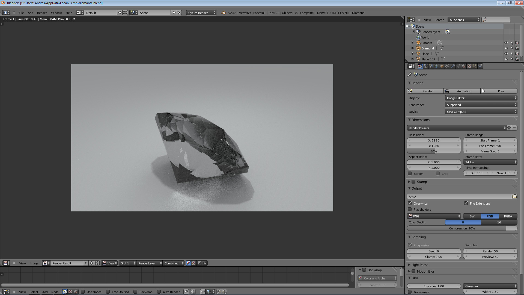Open the Render menu in top bar

(42, 13)
